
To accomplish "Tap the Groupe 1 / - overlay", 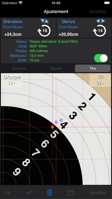I will [x=12, y=80].
